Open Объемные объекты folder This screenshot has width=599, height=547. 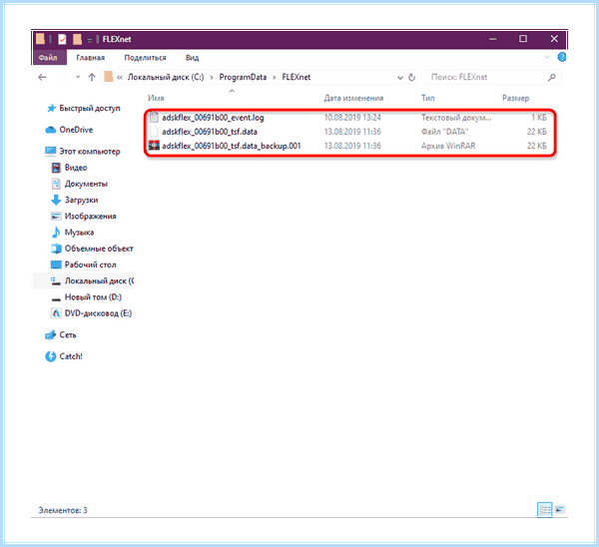(x=99, y=249)
